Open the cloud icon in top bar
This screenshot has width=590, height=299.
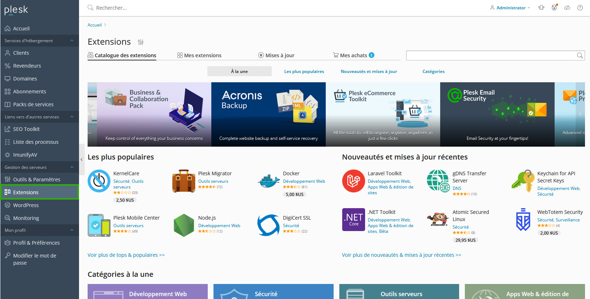[567, 8]
